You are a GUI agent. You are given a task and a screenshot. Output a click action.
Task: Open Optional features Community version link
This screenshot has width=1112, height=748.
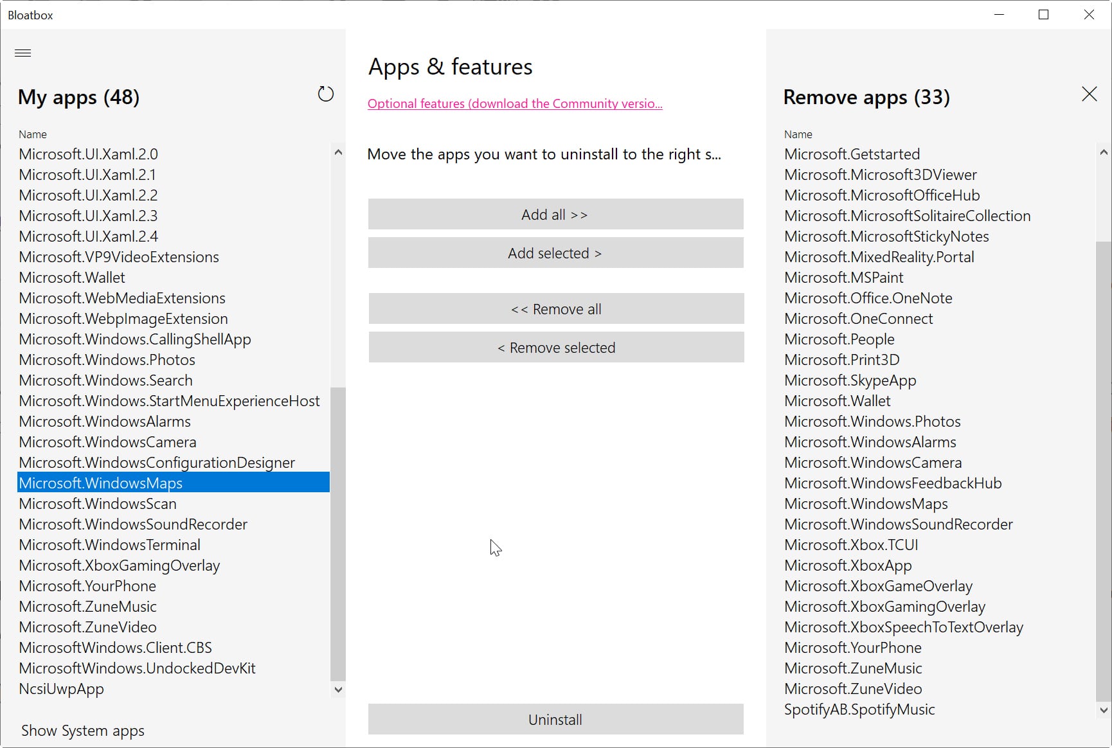click(x=515, y=103)
